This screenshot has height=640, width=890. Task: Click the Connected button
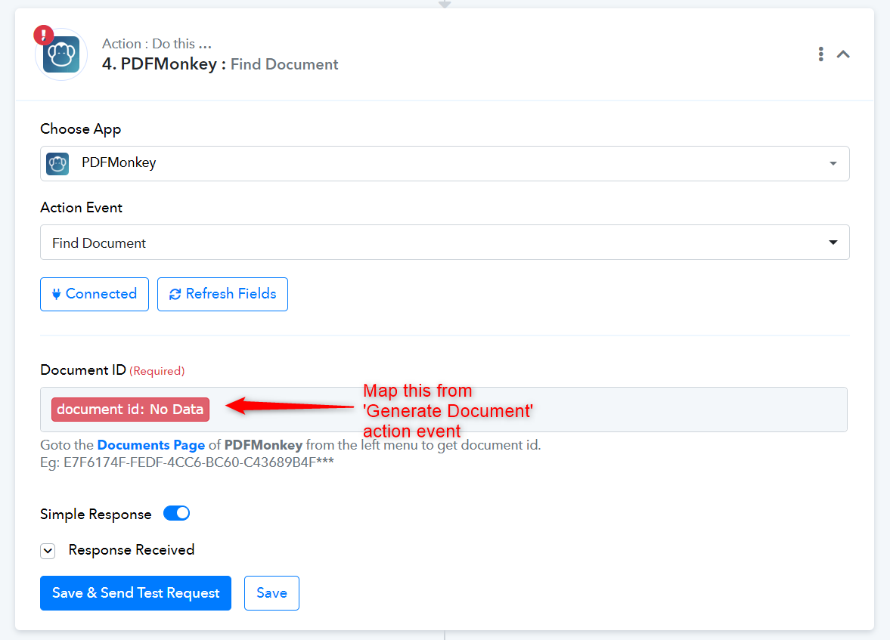(95, 294)
